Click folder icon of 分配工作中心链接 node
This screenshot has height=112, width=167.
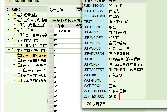pyautogui.click(x=20, y=35)
